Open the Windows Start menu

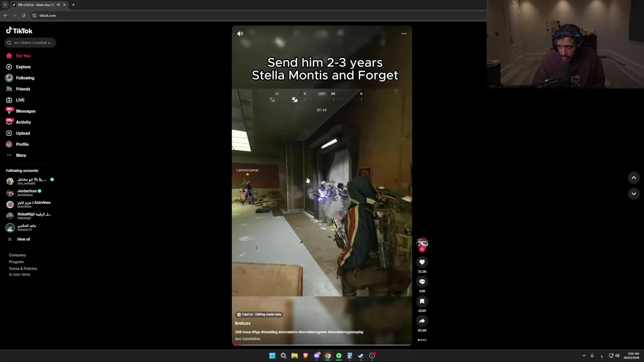272,356
